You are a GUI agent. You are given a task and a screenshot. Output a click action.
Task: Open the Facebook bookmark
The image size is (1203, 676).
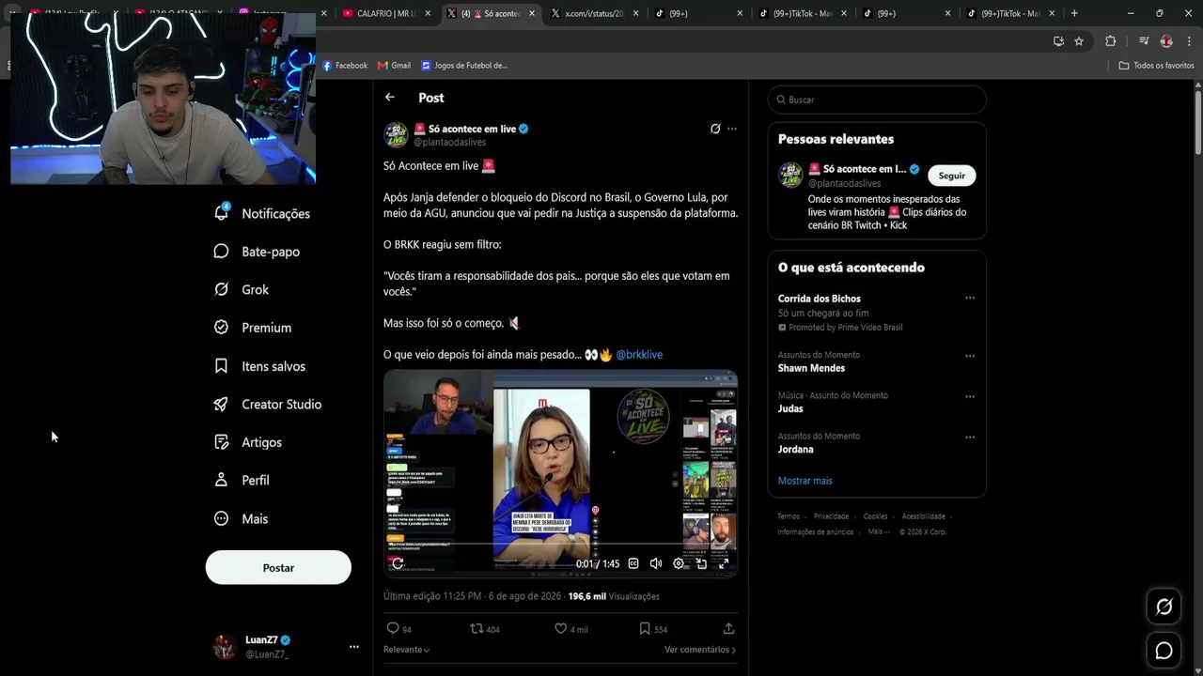pyautogui.click(x=345, y=66)
